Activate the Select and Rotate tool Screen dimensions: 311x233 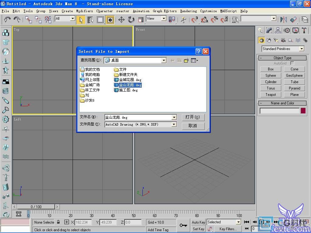(131, 20)
